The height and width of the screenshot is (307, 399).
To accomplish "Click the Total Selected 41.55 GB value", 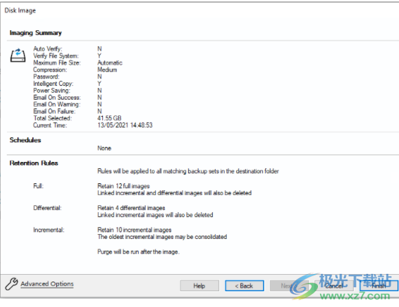I will 109,118.
